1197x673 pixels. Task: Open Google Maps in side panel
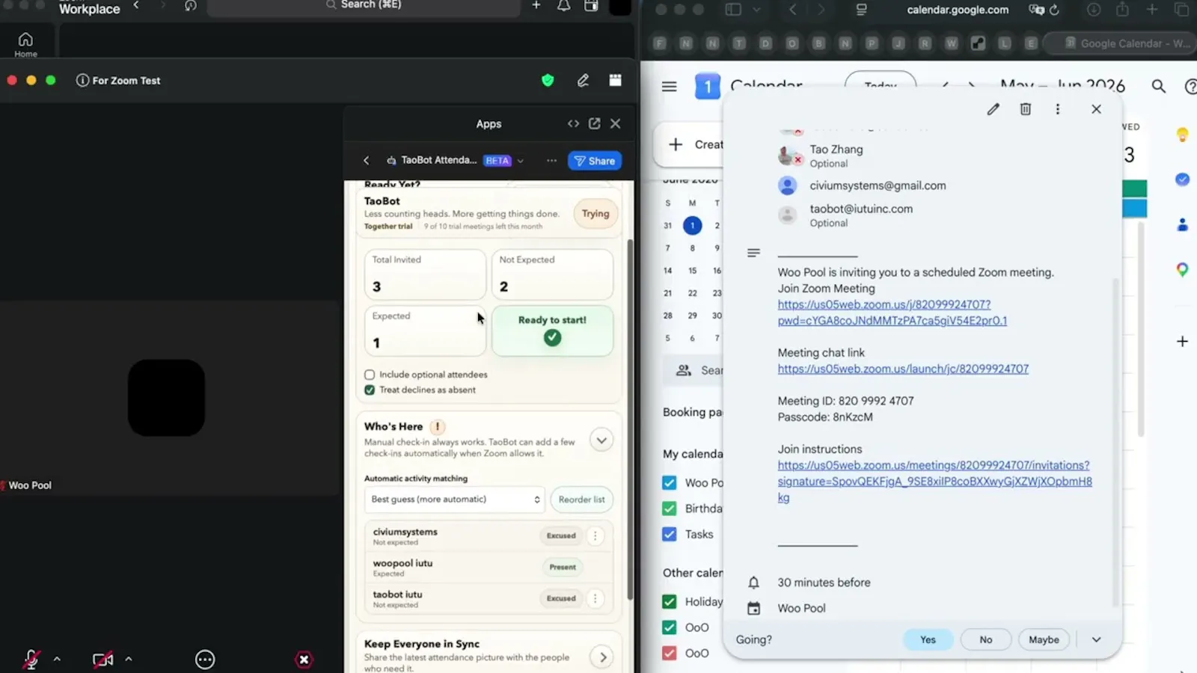[x=1182, y=269]
